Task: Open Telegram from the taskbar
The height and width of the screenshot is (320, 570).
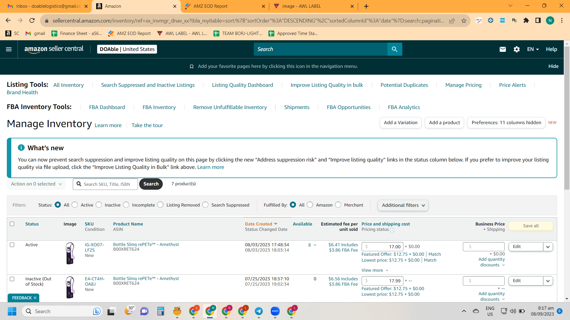Action: 259,311
